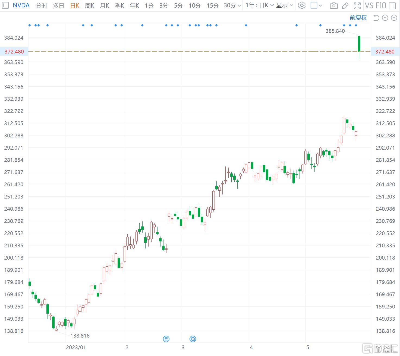Click the E earnings event marker
The image size is (400, 356).
coord(166,339)
